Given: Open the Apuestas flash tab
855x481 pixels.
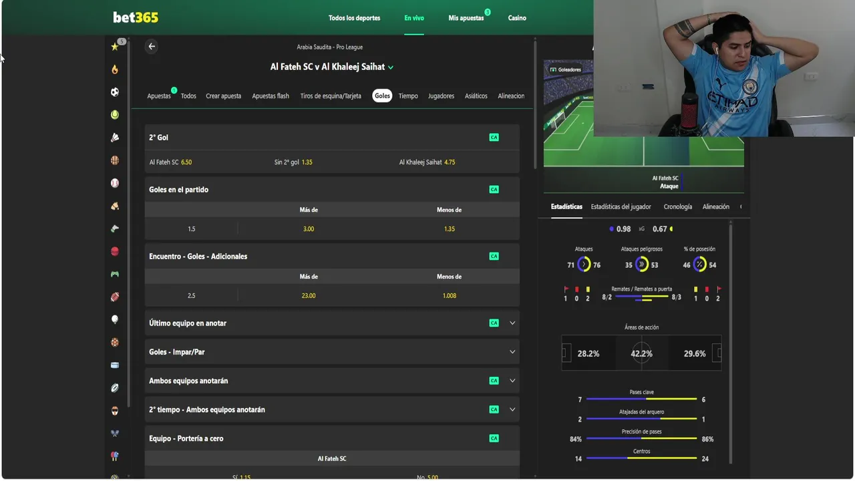Looking at the screenshot, I should tap(271, 96).
